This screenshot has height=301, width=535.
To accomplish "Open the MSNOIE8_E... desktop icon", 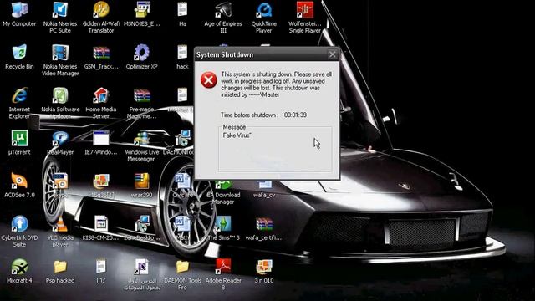I will pos(141,10).
